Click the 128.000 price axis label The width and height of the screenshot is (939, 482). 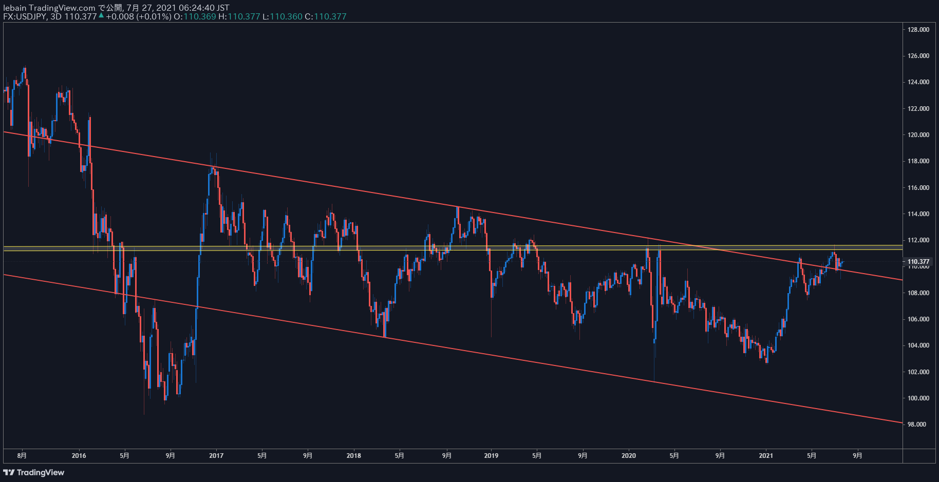tap(918, 30)
